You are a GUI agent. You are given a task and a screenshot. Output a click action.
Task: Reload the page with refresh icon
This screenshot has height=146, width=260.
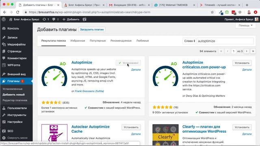pyautogui.click(x=17, y=12)
